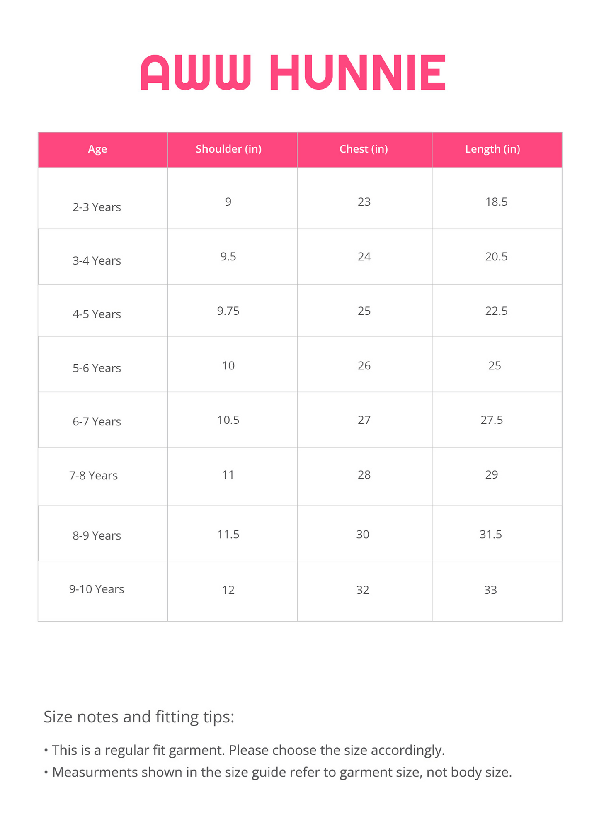Image resolution: width=599 pixels, height=824 pixels.
Task: Click the AWW HUNNIE brand logo
Action: (293, 73)
